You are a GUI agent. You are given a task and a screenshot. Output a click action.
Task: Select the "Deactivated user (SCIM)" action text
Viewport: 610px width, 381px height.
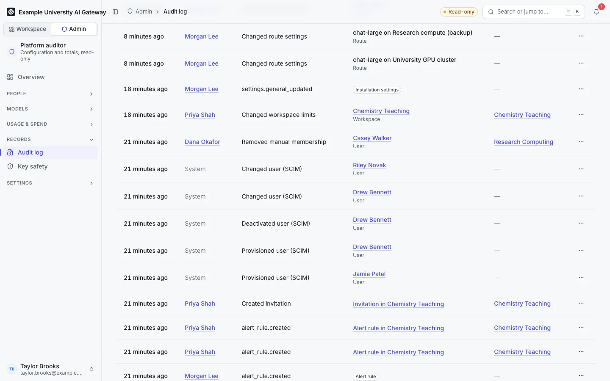276,224
